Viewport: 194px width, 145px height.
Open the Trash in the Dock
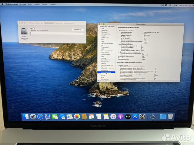pyautogui.click(x=170, y=116)
